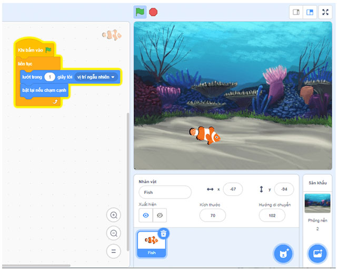The height and width of the screenshot is (269, 337).
Task: Select the 'bật lại nếu chạm cạnh' block
Action: (44, 90)
